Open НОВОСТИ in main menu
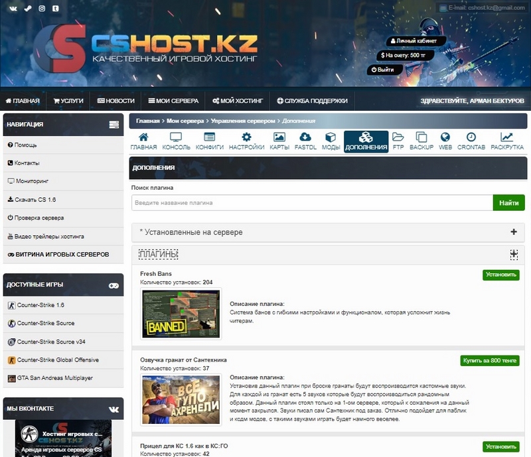Image resolution: width=531 pixels, height=457 pixels. pyautogui.click(x=115, y=101)
